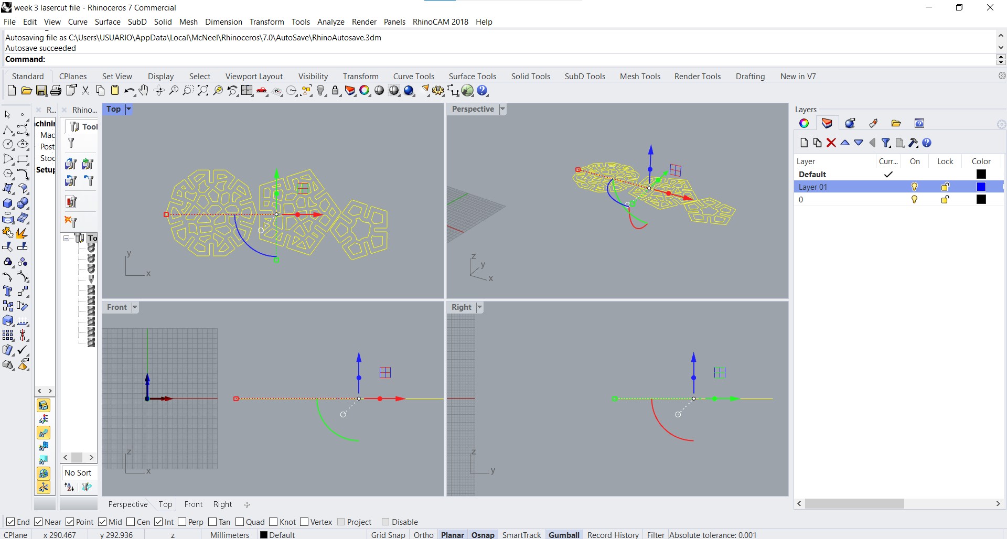Enable the Perp osnap checkbox
Viewport: 1007px width, 539px height.
point(182,522)
